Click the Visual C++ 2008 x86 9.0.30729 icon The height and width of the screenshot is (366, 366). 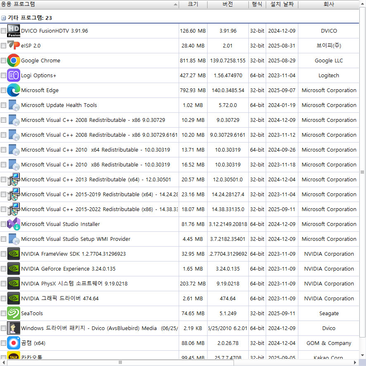tap(14, 120)
